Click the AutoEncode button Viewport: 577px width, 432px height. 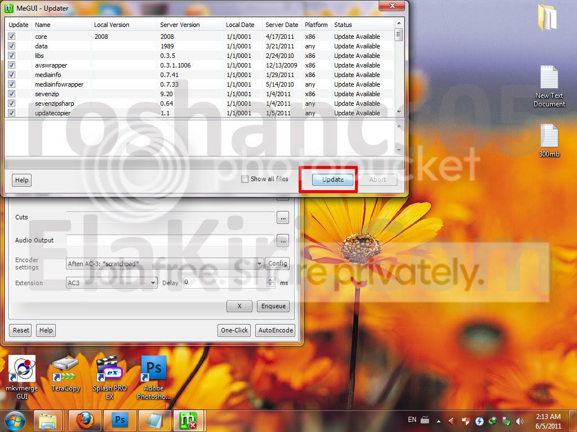(x=276, y=330)
